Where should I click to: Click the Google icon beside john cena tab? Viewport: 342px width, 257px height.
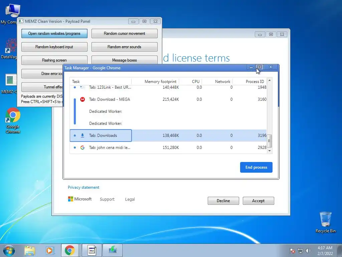coord(82,148)
